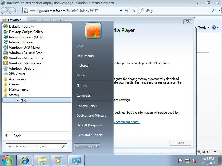
Task: Open the Help icon menu
Action: [x=215, y=28]
